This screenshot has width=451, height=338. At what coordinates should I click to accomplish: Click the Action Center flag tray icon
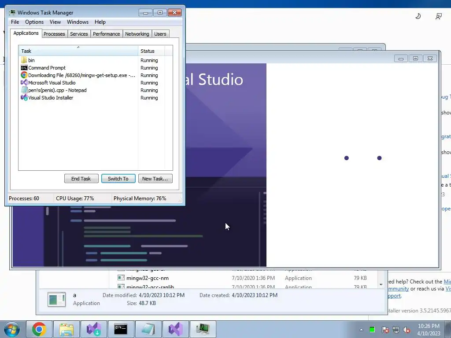pos(385,330)
